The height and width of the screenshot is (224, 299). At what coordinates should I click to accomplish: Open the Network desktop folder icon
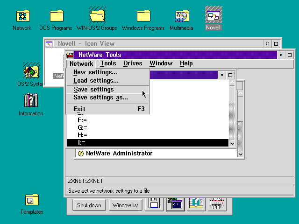pos(23,15)
